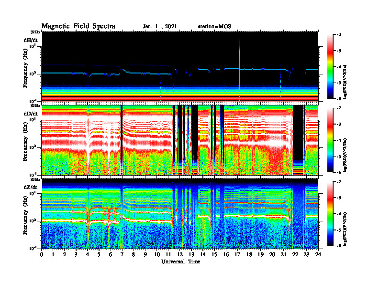The image size is (379, 292).
Task: Click the hour 2 tick label
Action: pyautogui.click(x=65, y=255)
